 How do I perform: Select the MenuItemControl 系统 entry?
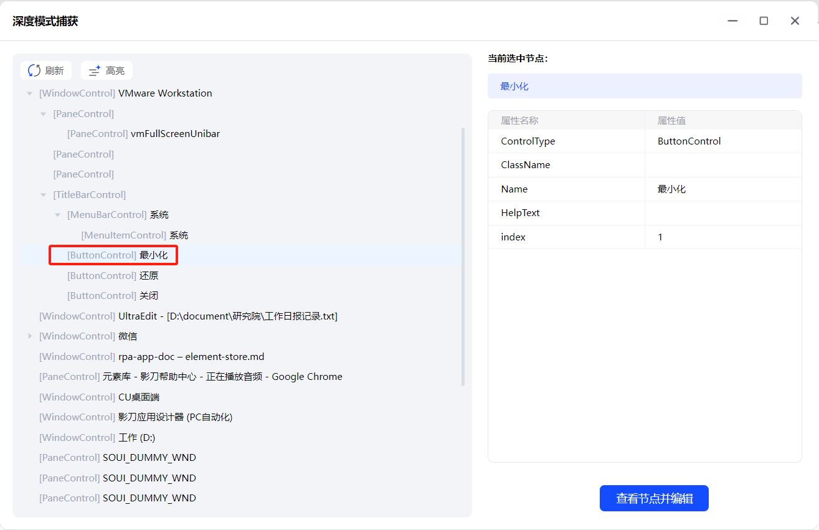coord(135,235)
